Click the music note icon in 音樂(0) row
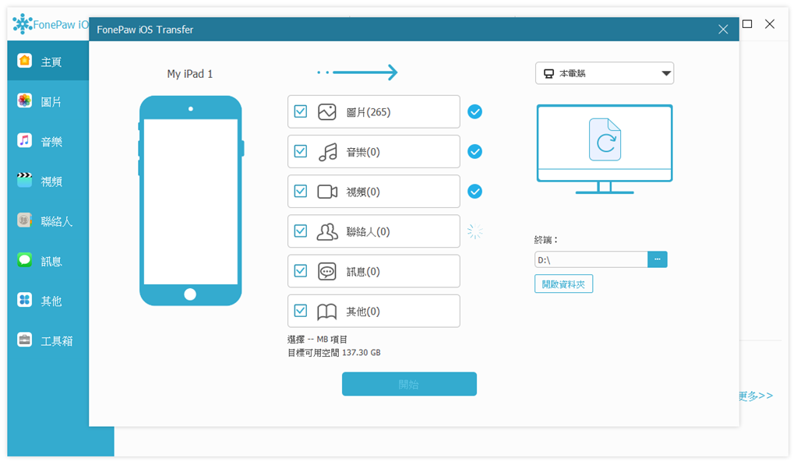Viewport: 797px width, 465px height. point(327,151)
